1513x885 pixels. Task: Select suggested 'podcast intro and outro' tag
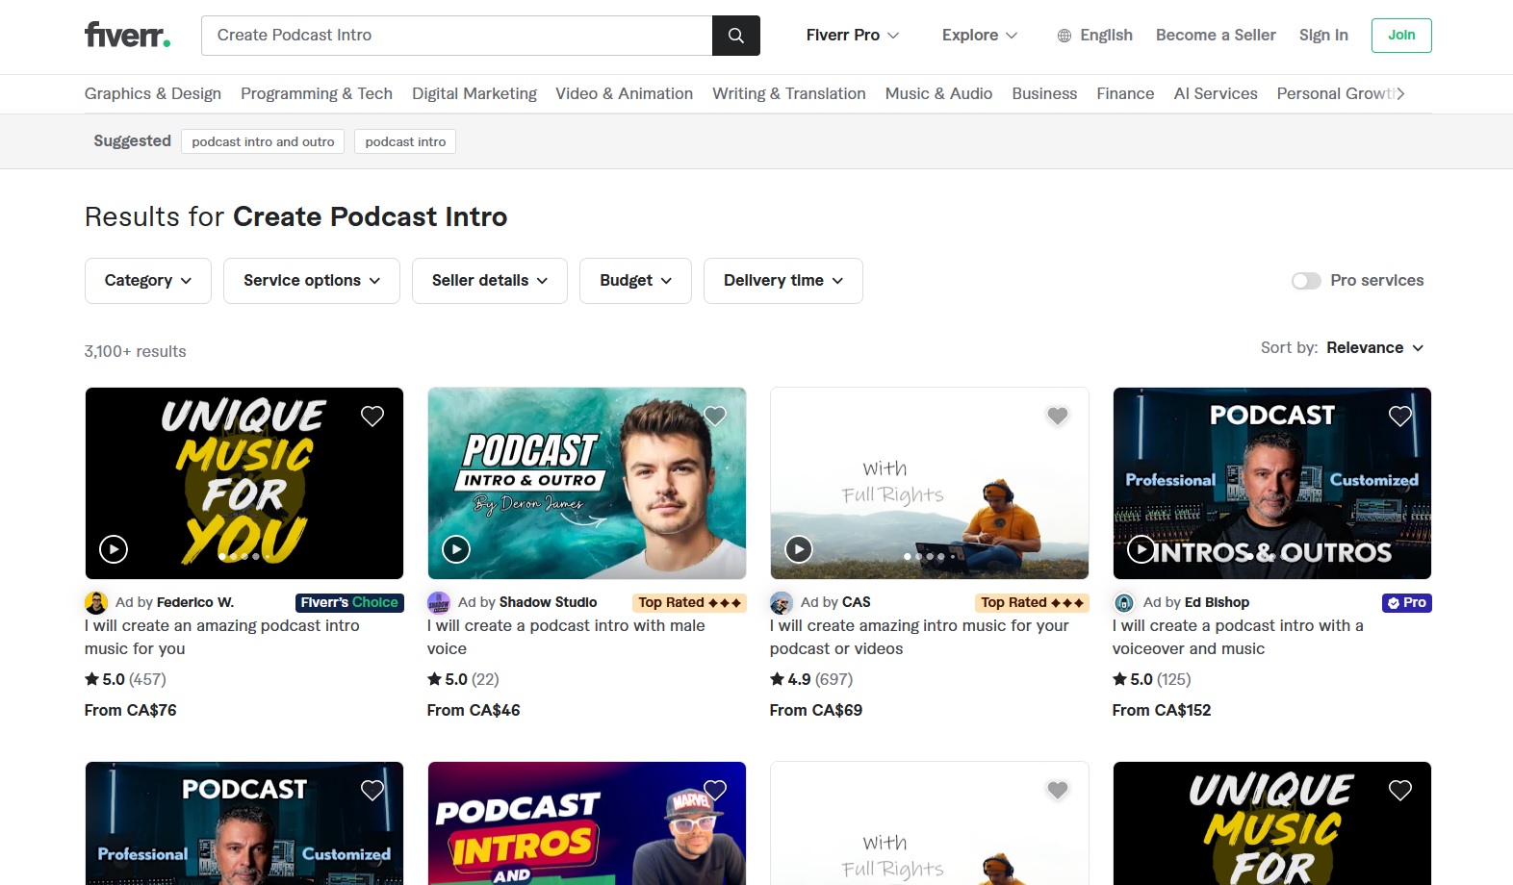click(x=263, y=141)
